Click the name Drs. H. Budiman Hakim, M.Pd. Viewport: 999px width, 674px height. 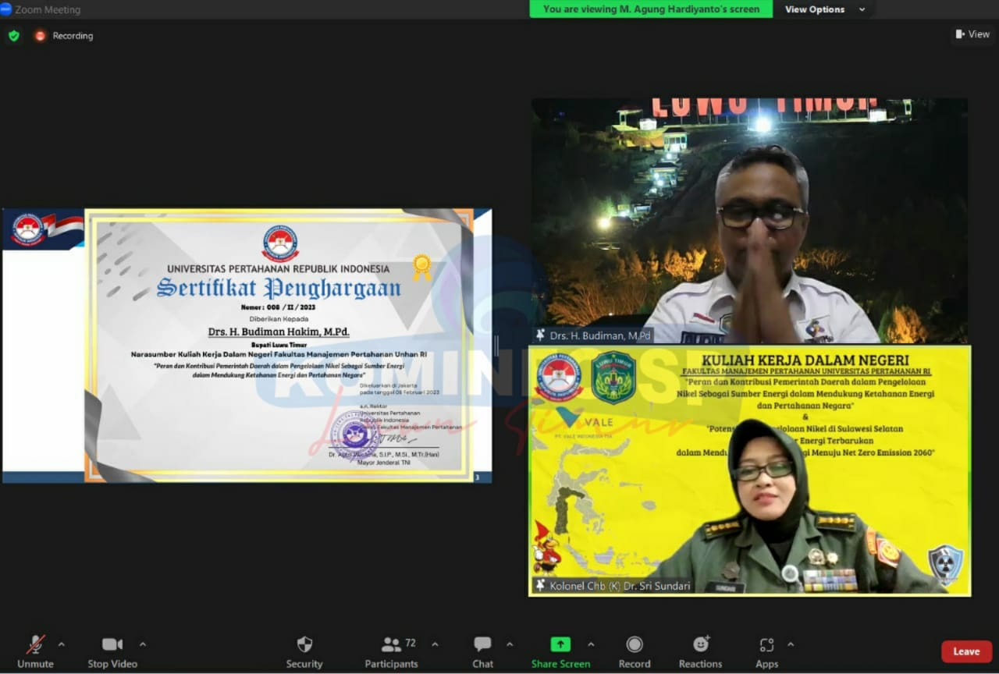pos(279,332)
